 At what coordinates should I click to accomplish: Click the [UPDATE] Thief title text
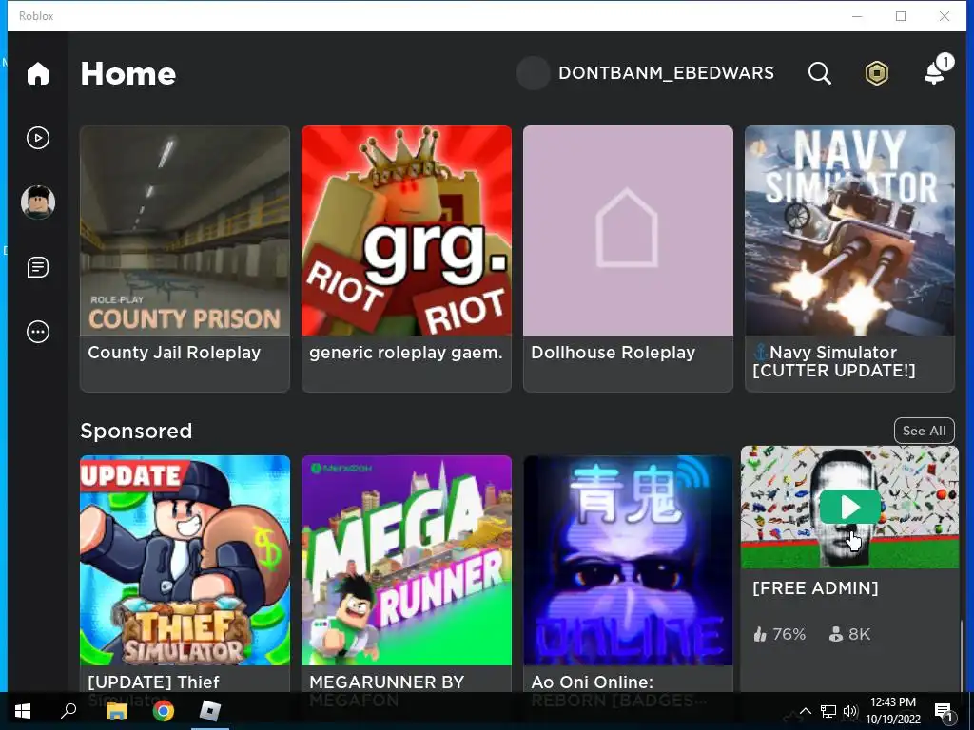coord(153,682)
